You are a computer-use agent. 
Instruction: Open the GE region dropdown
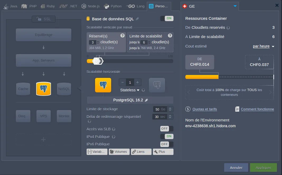[x=235, y=6]
